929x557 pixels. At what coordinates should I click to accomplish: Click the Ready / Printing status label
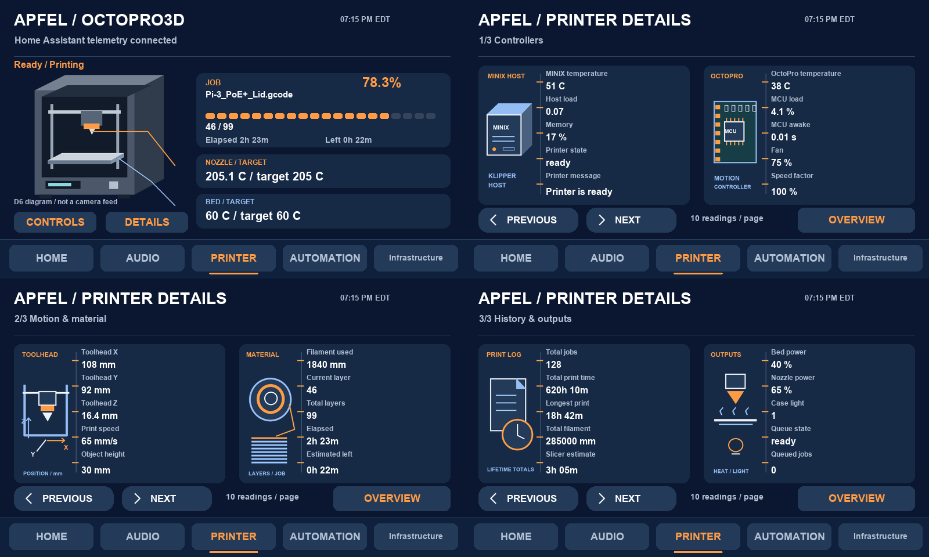[x=49, y=65]
